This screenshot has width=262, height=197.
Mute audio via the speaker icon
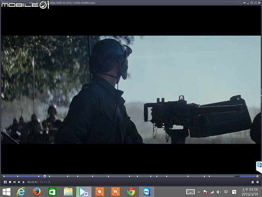pos(237,176)
